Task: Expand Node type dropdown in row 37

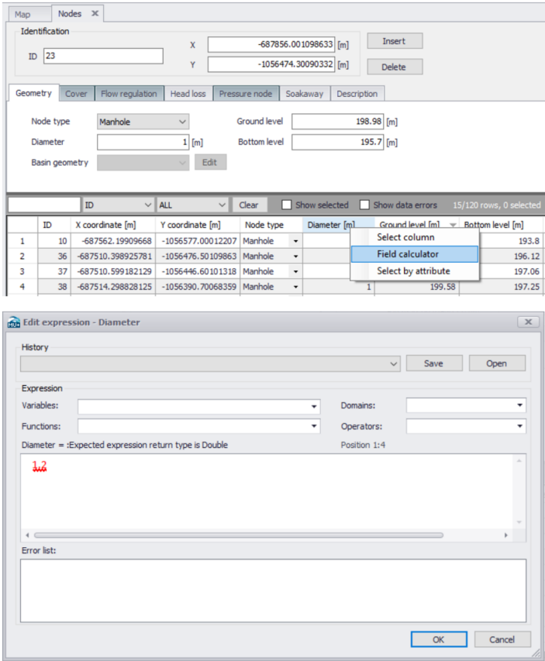Action: coord(295,271)
